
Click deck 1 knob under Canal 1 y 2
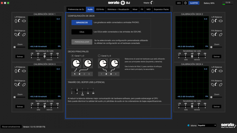tap(76, 63)
